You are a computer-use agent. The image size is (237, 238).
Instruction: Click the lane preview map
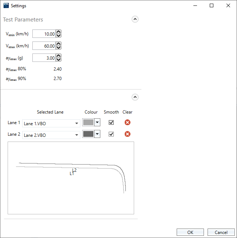pyautogui.click(x=71, y=178)
